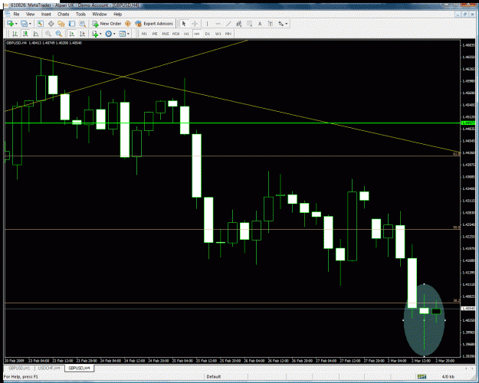Select the horizontal line tool
Image resolution: width=479 pixels, height=383 pixels.
pyautogui.click(x=218, y=24)
